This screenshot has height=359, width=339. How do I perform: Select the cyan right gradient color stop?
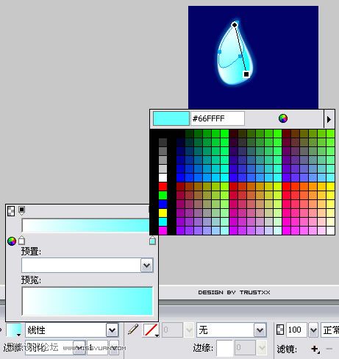(x=152, y=241)
